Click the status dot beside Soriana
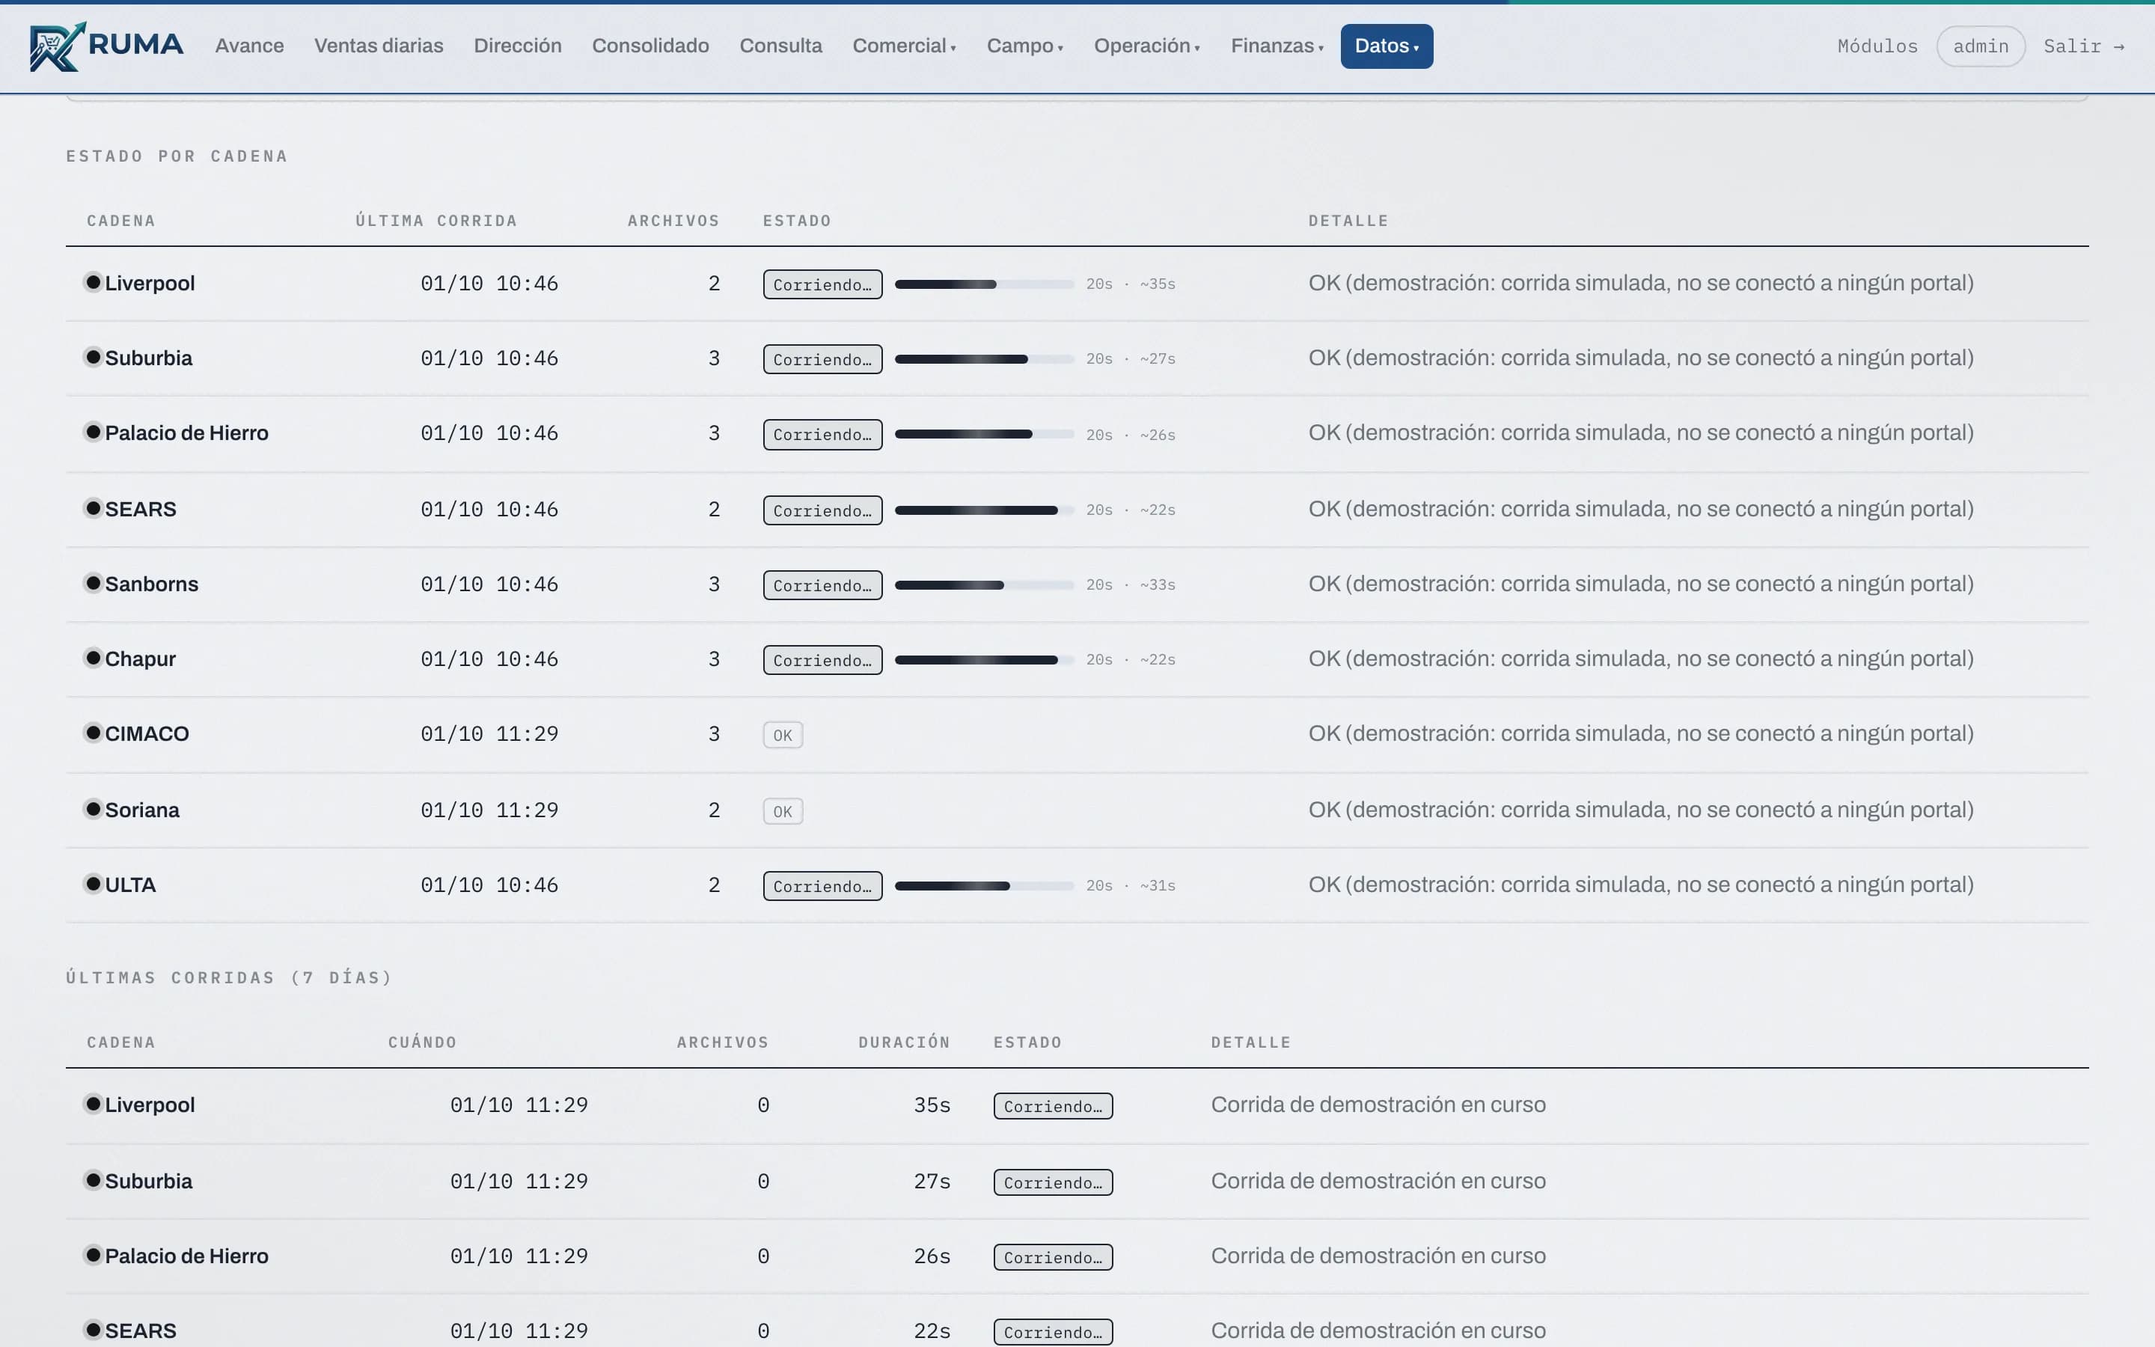 click(x=93, y=810)
